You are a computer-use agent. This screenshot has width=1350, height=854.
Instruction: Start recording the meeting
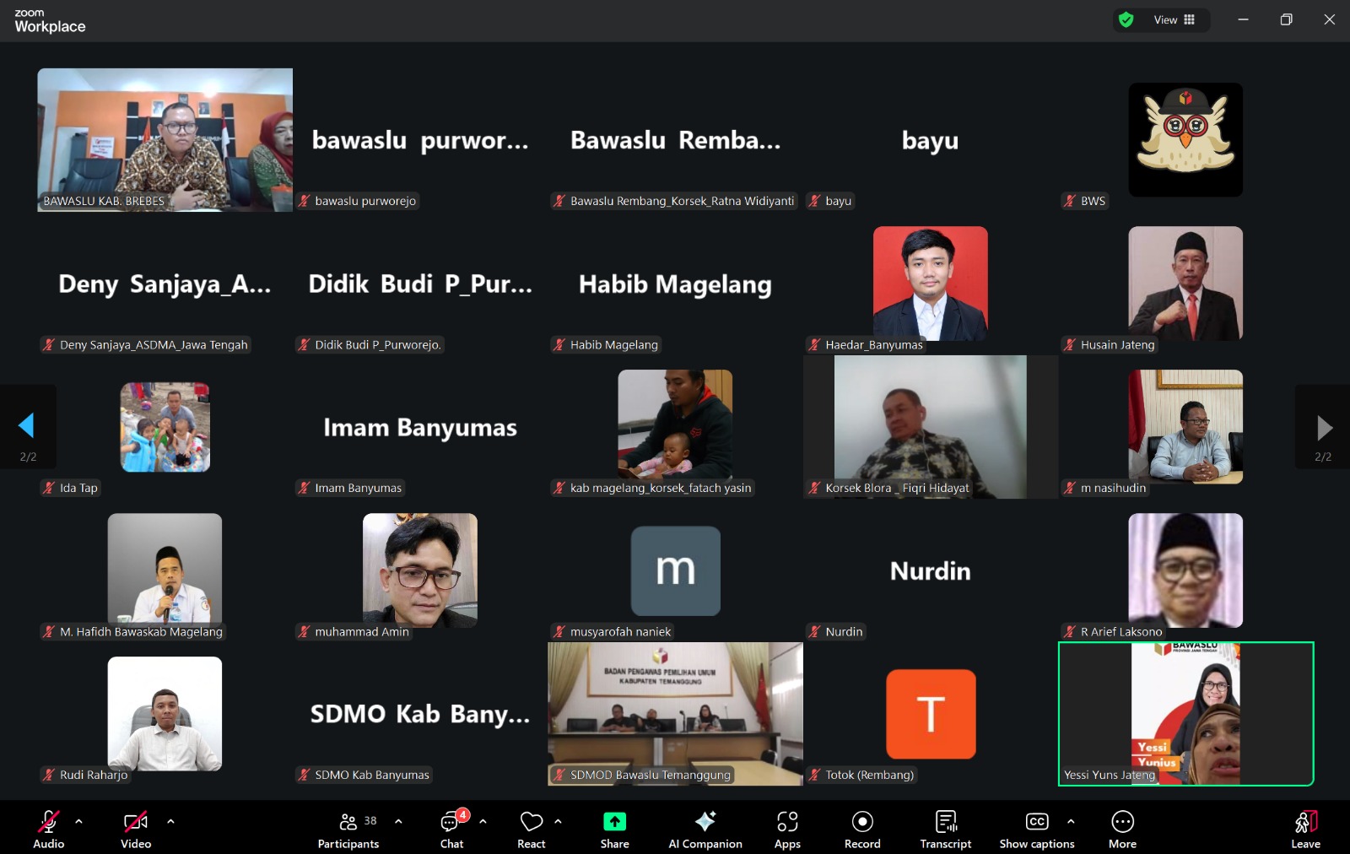[x=861, y=830]
